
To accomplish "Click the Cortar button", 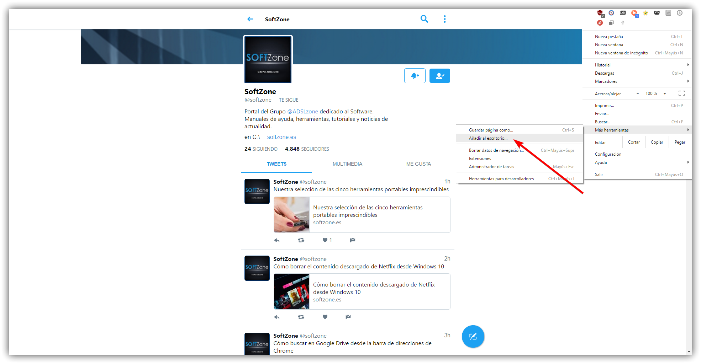I will [634, 142].
